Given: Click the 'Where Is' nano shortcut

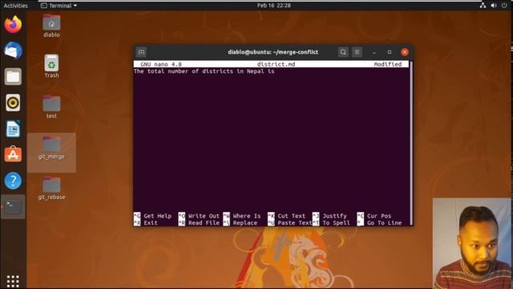Looking at the screenshot, I should click(247, 216).
